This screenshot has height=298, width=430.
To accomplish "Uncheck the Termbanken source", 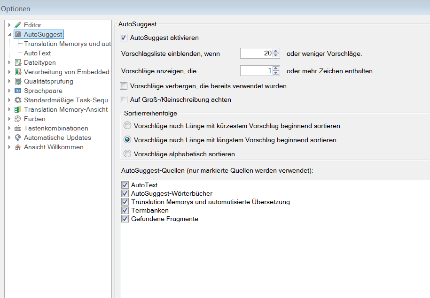I will [x=125, y=210].
